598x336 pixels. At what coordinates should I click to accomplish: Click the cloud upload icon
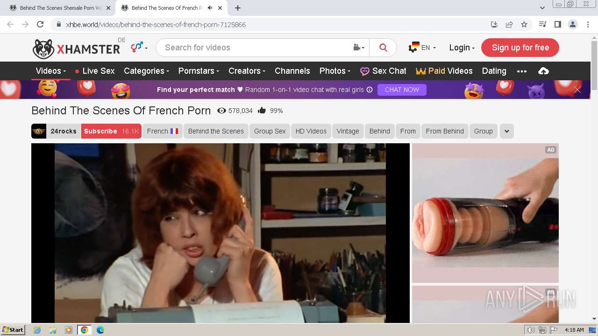[x=543, y=71]
